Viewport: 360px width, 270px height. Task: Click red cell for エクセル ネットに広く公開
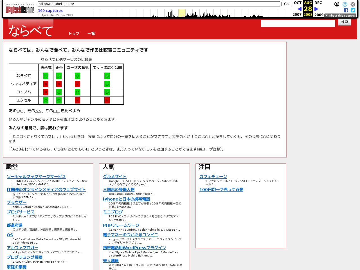point(107,100)
